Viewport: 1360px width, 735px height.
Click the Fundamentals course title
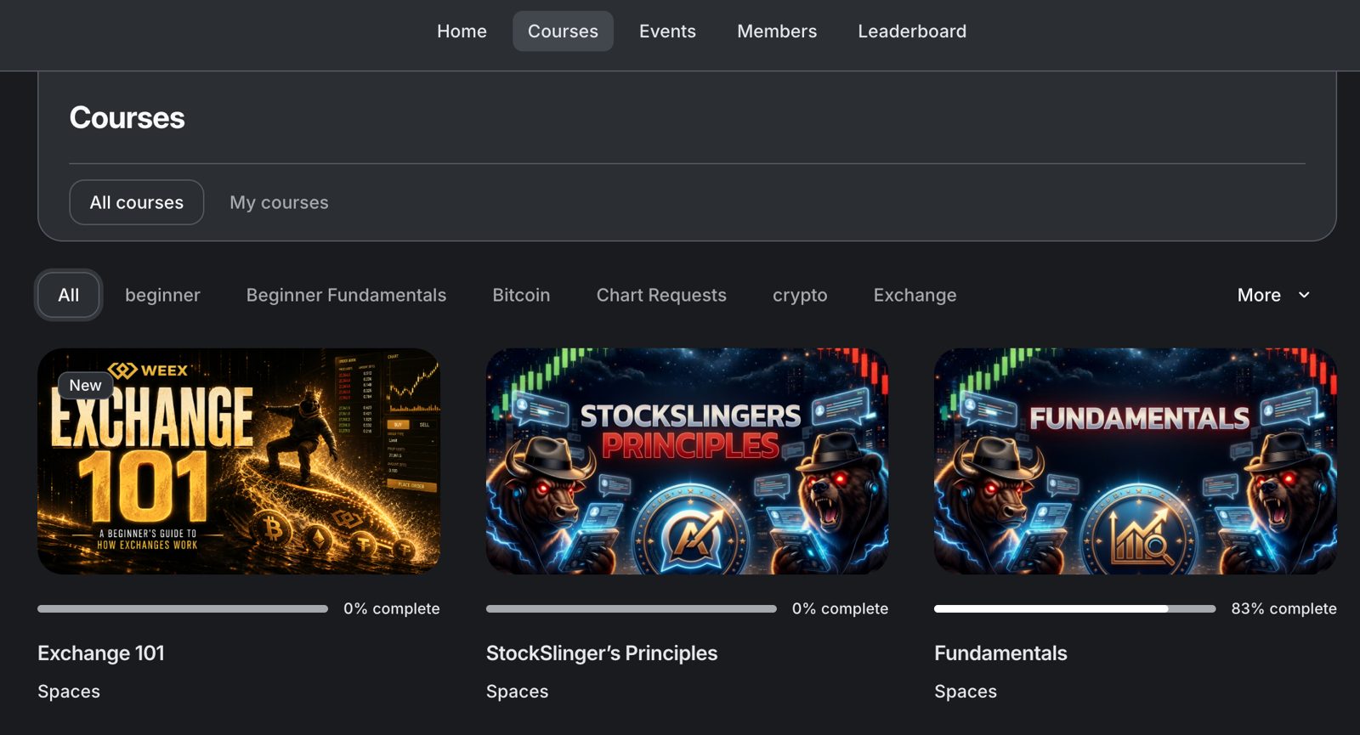pos(1000,653)
